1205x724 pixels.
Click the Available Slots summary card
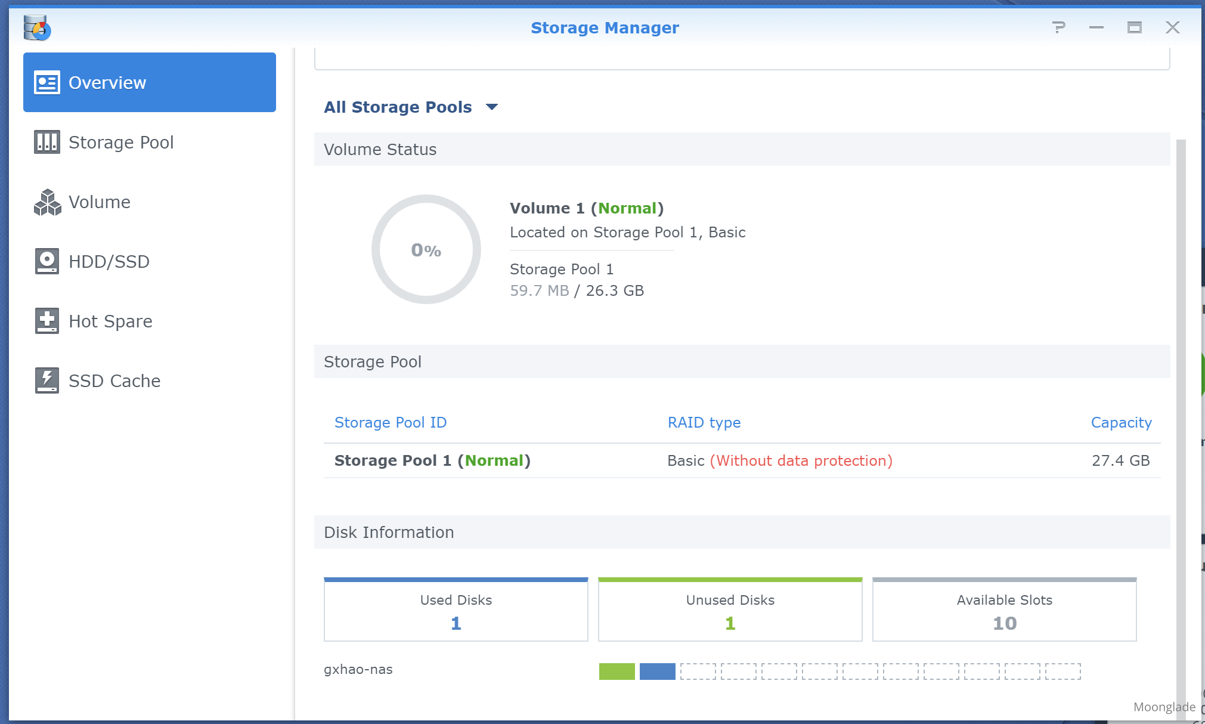[1004, 611]
